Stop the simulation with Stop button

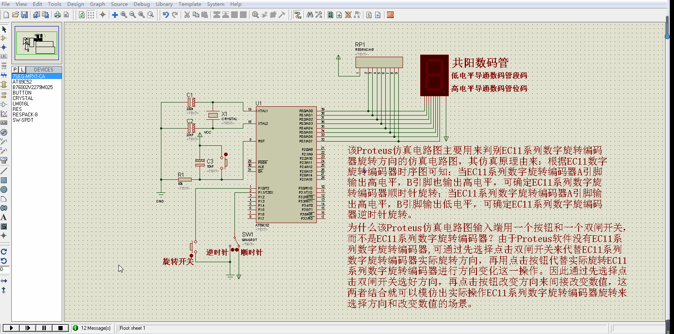[x=61, y=328]
